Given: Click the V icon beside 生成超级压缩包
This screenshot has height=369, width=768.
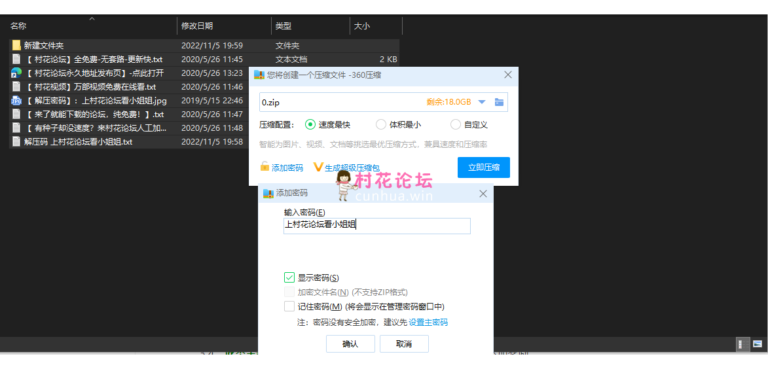Looking at the screenshot, I should click(318, 167).
